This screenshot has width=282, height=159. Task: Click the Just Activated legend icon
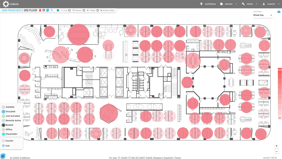(4, 116)
